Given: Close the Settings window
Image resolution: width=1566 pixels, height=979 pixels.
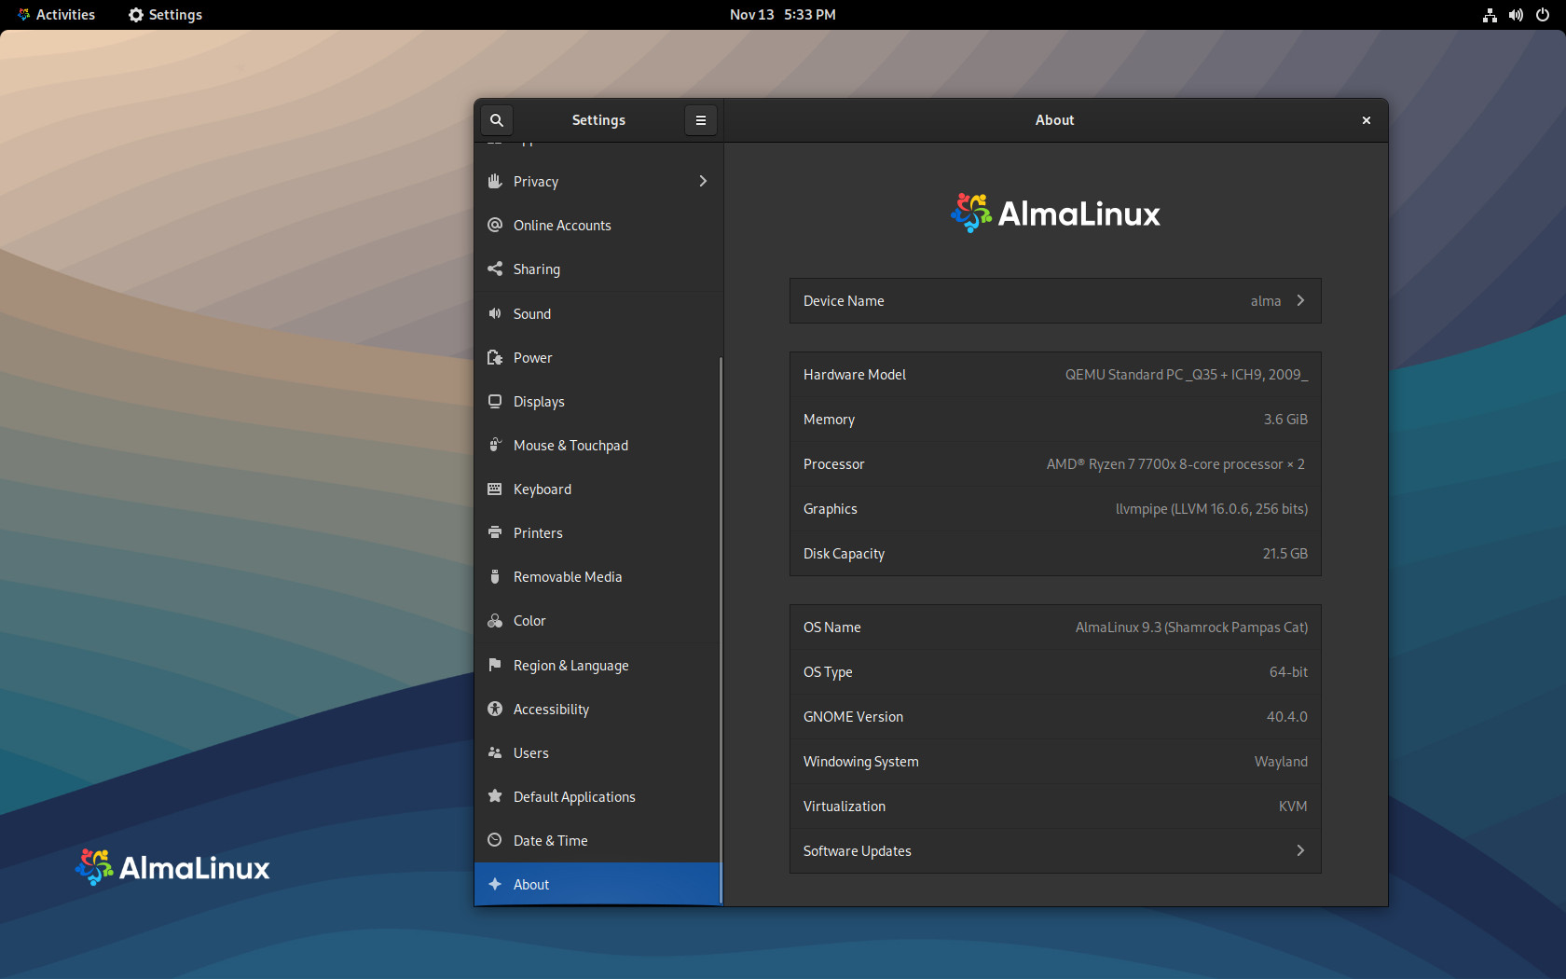Looking at the screenshot, I should coord(1367,120).
